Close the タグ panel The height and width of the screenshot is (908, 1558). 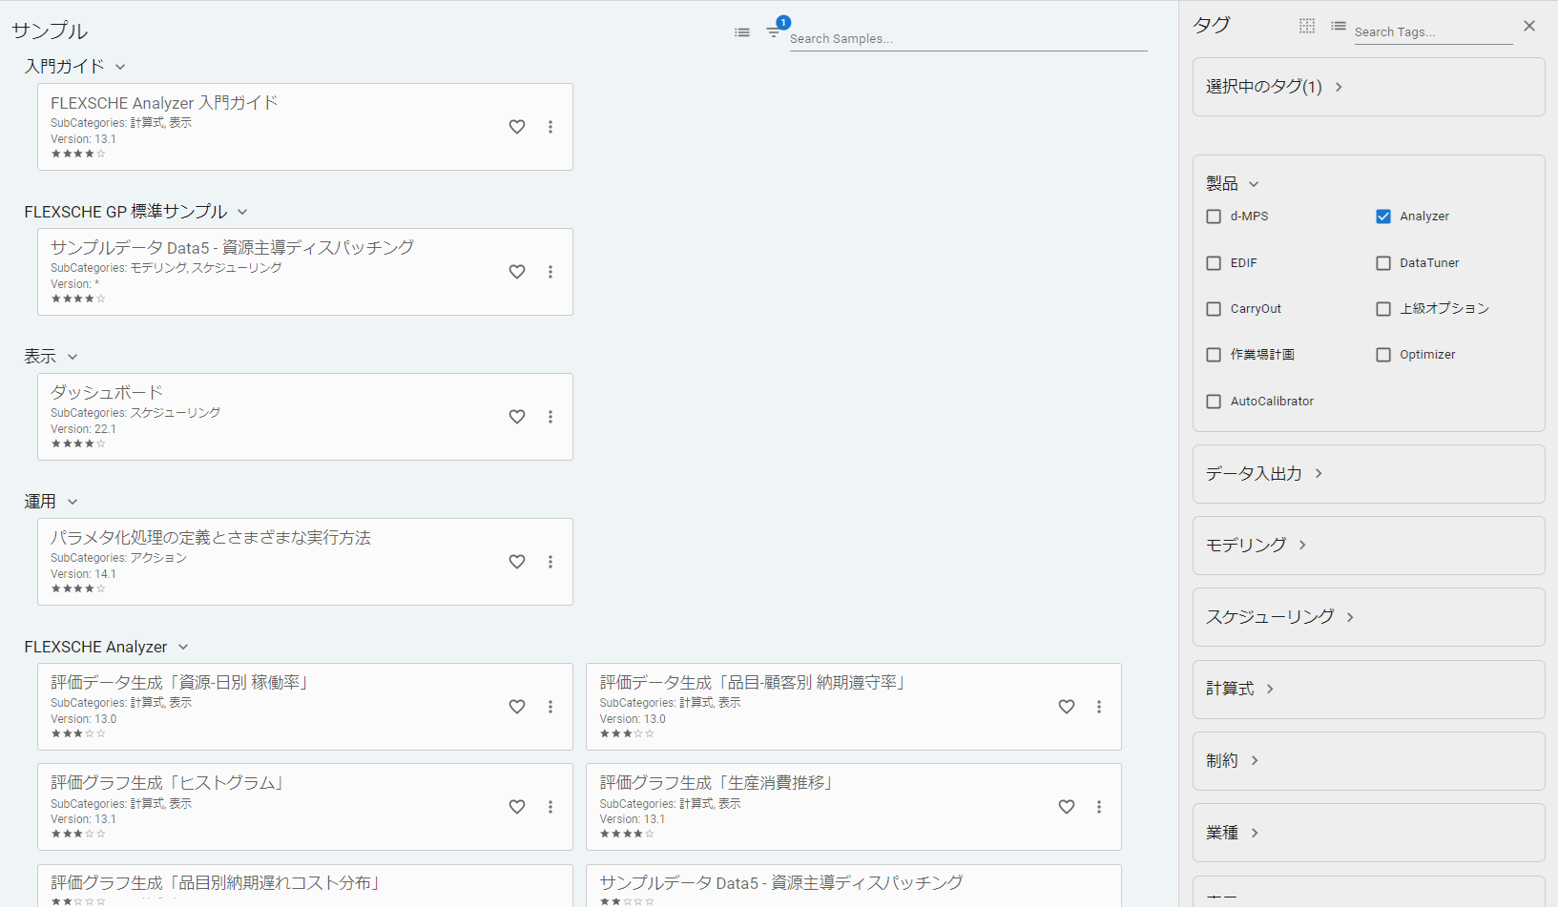coord(1529,26)
